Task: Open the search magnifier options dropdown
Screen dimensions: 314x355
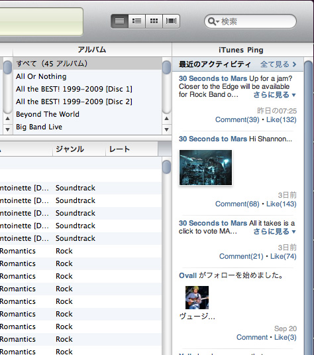Action: coord(213,21)
